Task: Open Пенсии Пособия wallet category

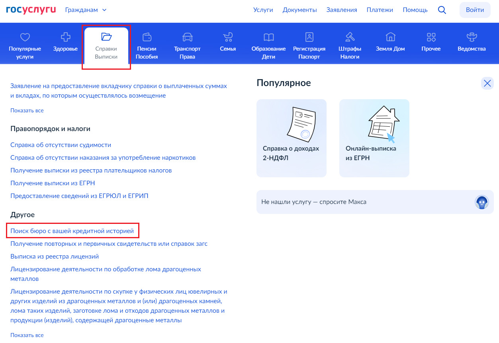Action: click(147, 45)
